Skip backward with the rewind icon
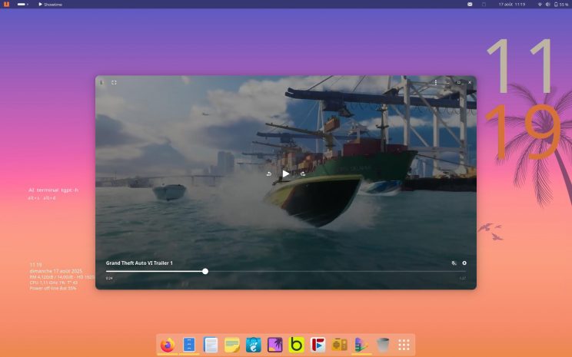The image size is (572, 357). [269, 174]
